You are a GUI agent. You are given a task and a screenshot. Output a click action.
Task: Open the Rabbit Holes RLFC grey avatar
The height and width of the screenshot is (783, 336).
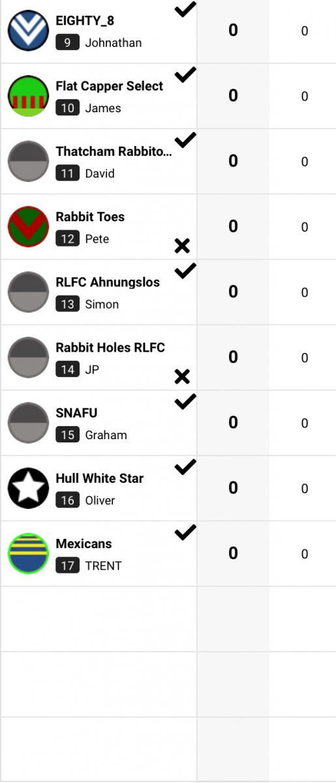[29, 358]
